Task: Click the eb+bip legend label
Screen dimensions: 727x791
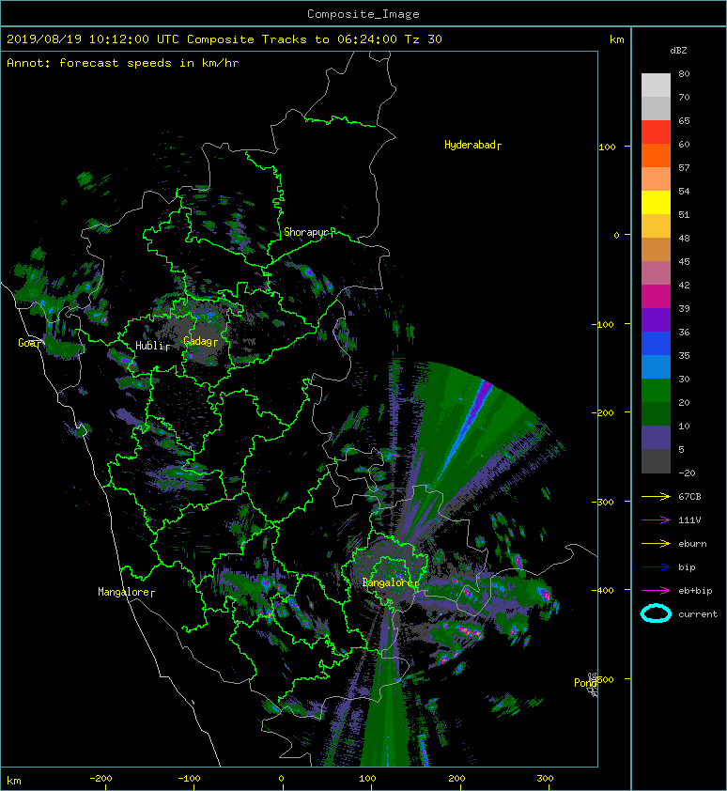Action: (x=695, y=590)
